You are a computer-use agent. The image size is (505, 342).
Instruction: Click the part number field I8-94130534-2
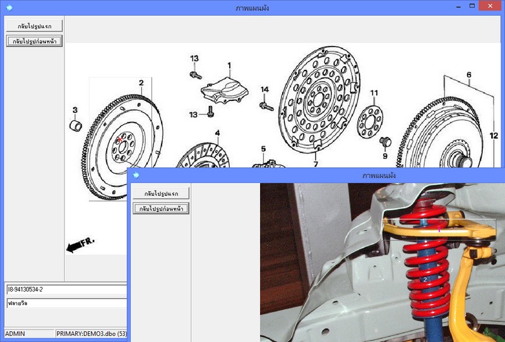(x=66, y=289)
